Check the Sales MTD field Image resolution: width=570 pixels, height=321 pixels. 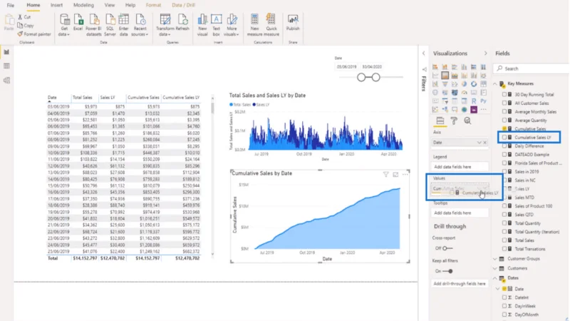tap(504, 198)
